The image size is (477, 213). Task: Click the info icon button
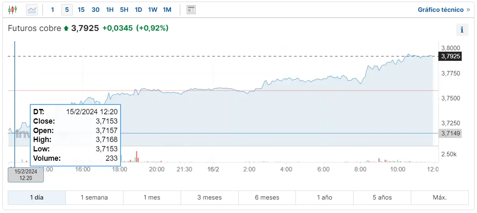[462, 29]
